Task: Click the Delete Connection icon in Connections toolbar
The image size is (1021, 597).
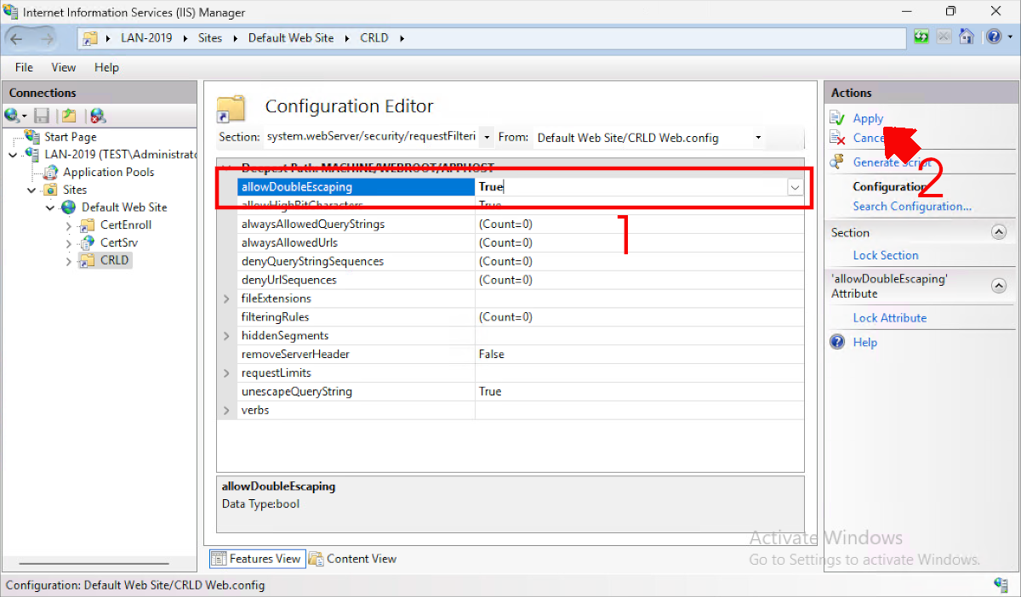Action: coord(97,116)
